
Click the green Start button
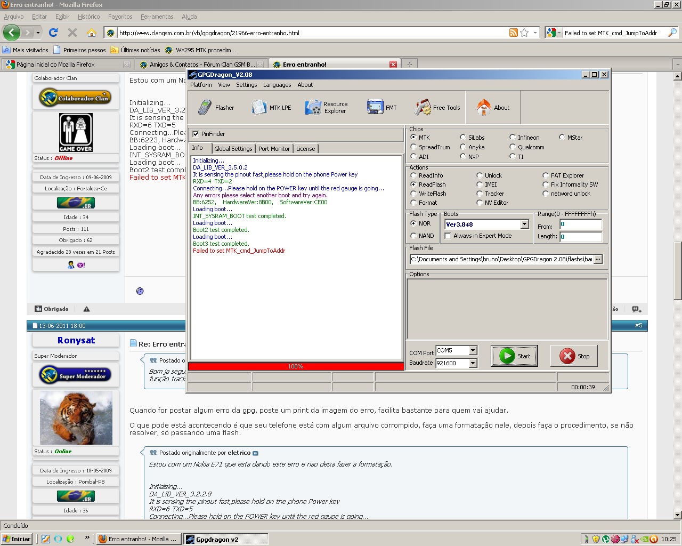coord(515,356)
